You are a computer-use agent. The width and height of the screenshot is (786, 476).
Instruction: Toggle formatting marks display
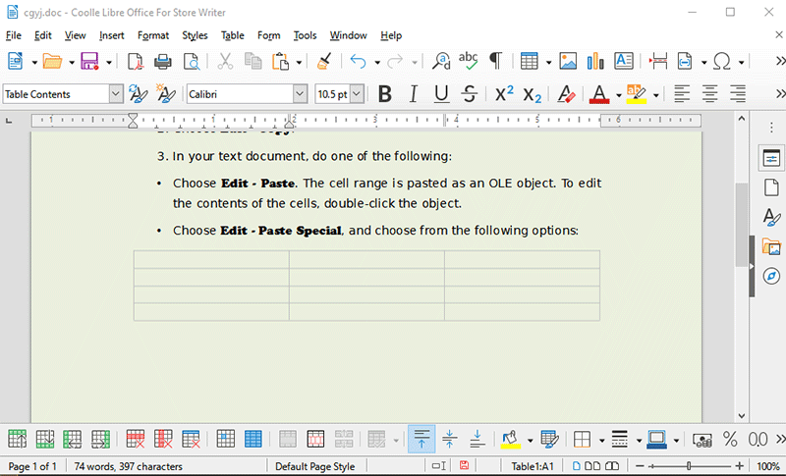click(x=495, y=61)
